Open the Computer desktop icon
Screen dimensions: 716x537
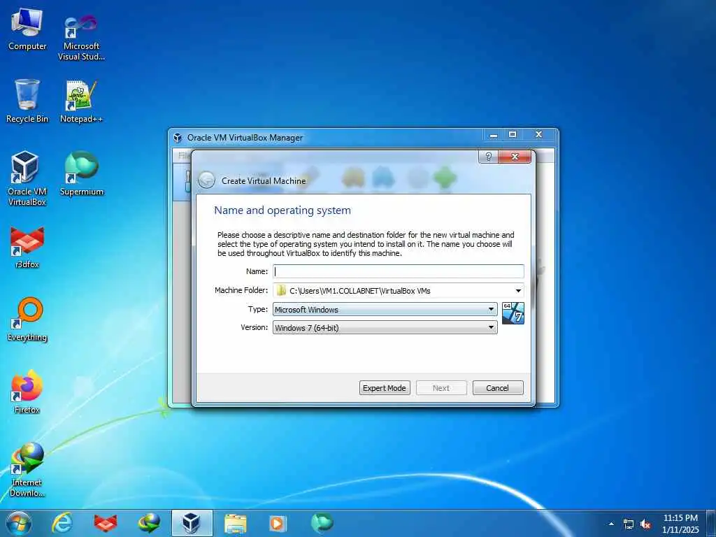click(27, 29)
